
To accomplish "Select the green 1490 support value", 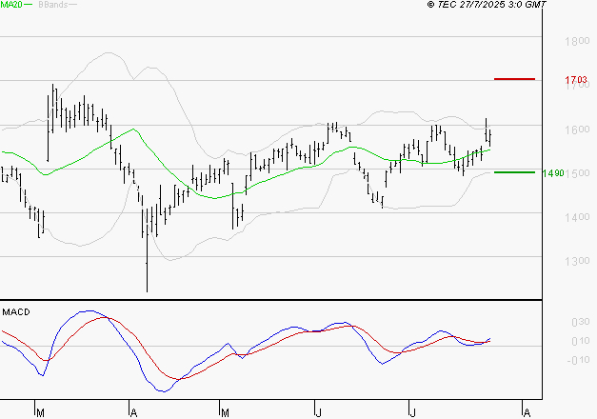I will 553,173.
